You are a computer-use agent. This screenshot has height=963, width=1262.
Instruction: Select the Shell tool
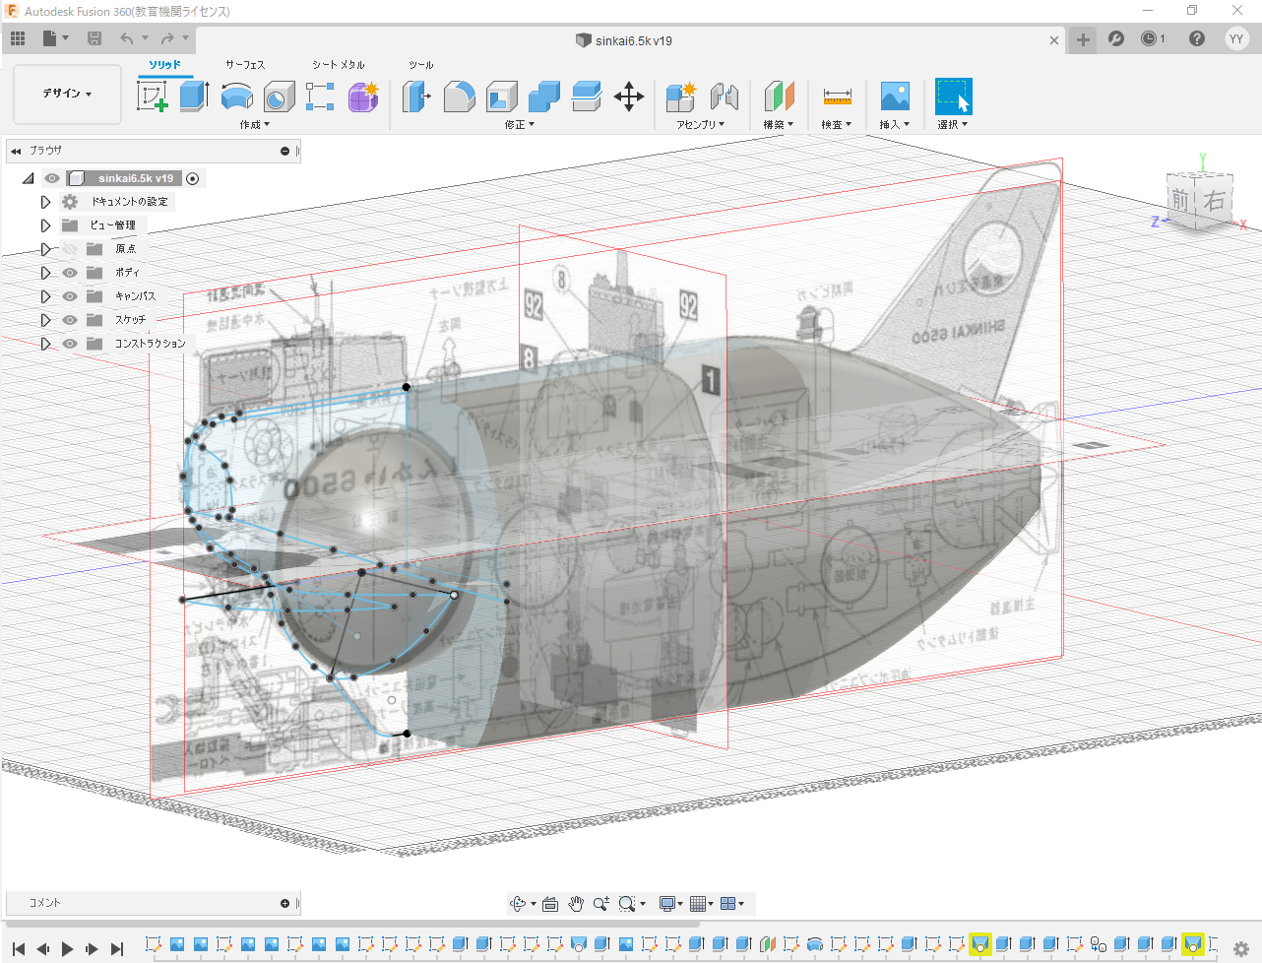502,96
